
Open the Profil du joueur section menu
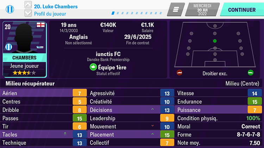(50, 14)
